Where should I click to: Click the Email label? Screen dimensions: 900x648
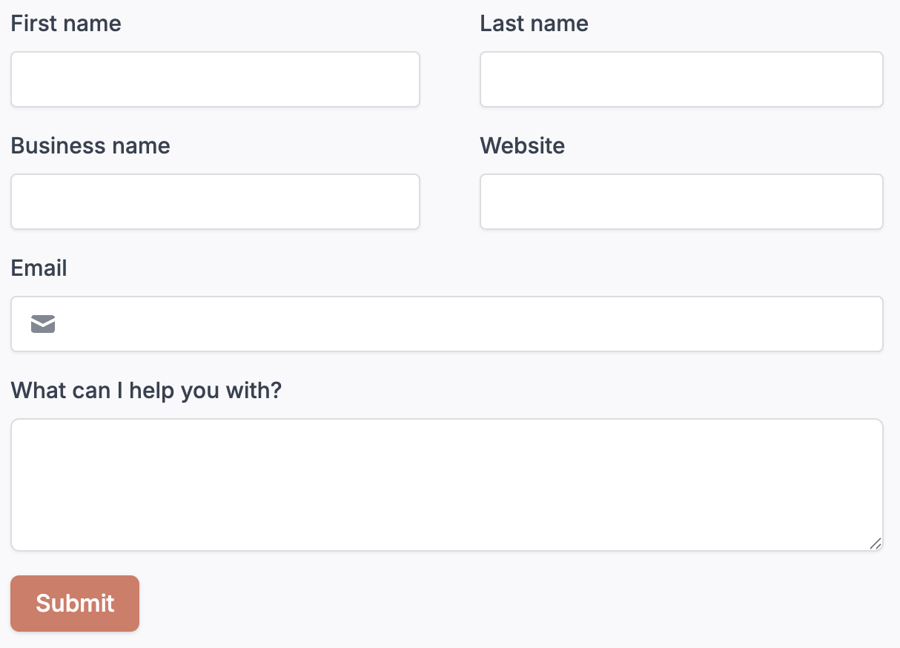(x=39, y=268)
